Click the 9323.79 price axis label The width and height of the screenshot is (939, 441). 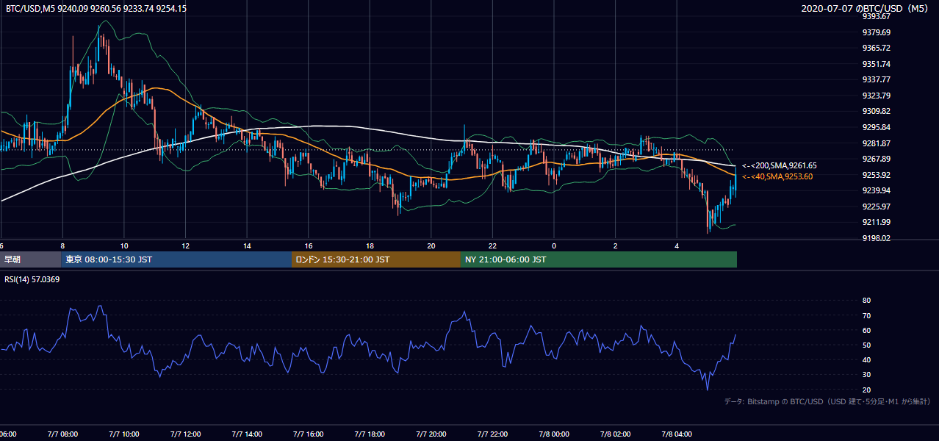point(876,96)
